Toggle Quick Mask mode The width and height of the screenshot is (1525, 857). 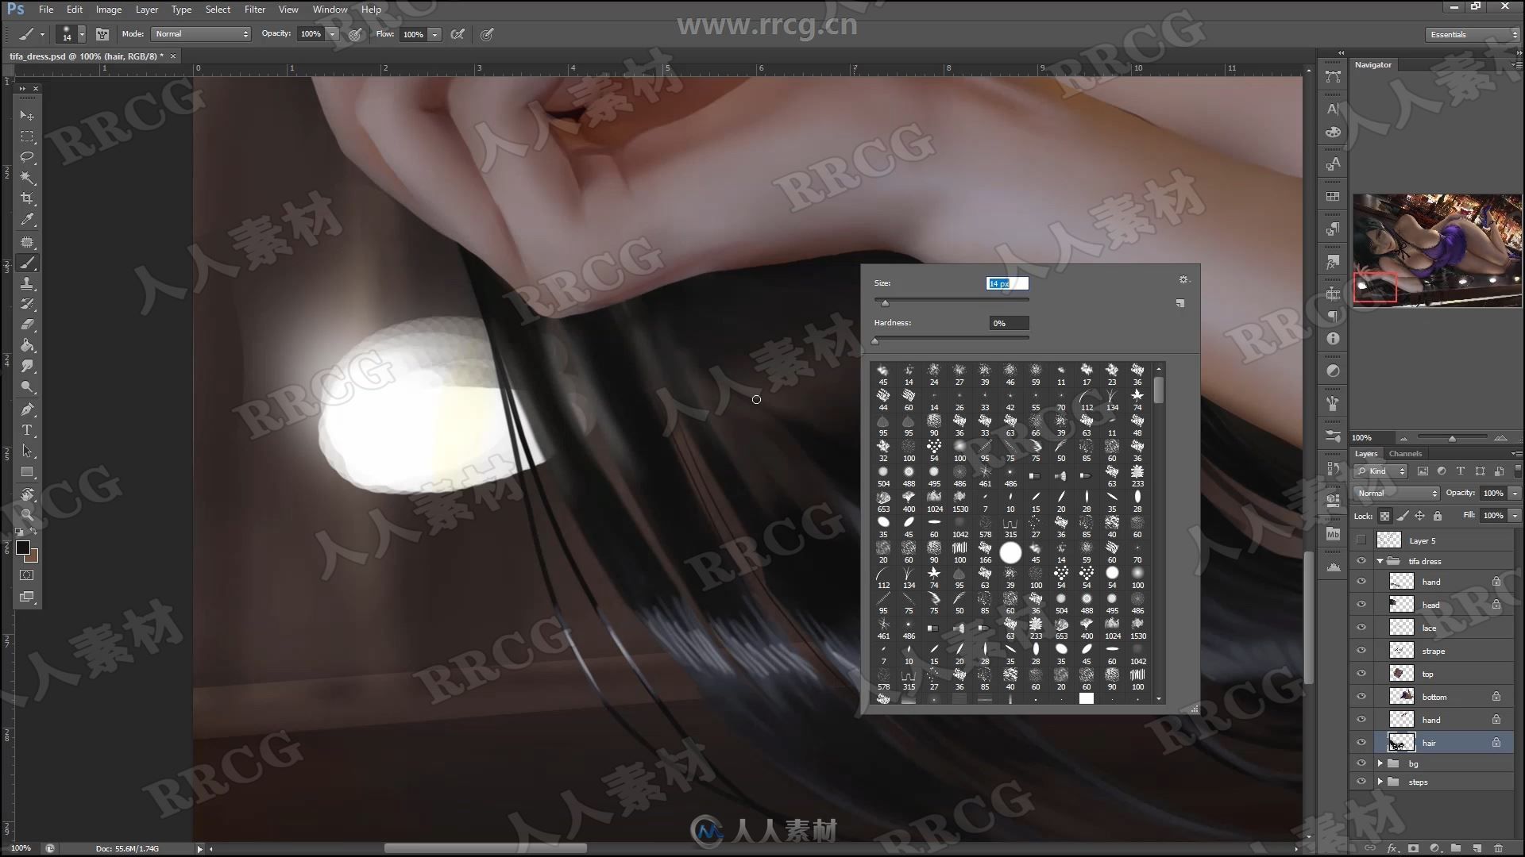point(27,575)
